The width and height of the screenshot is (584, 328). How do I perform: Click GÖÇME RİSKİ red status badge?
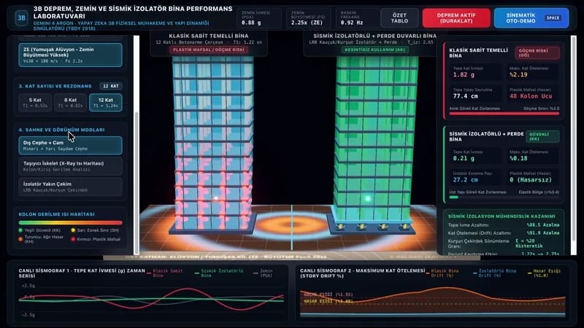click(537, 52)
